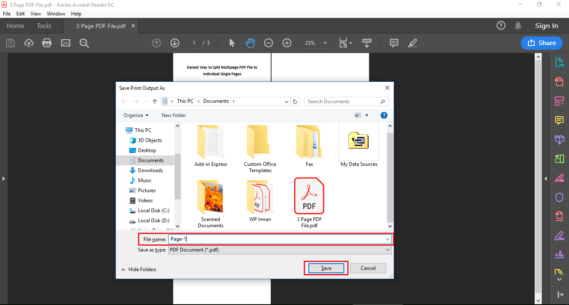The image size is (569, 305).
Task: Go to next page with down arrow icon
Action: point(175,43)
